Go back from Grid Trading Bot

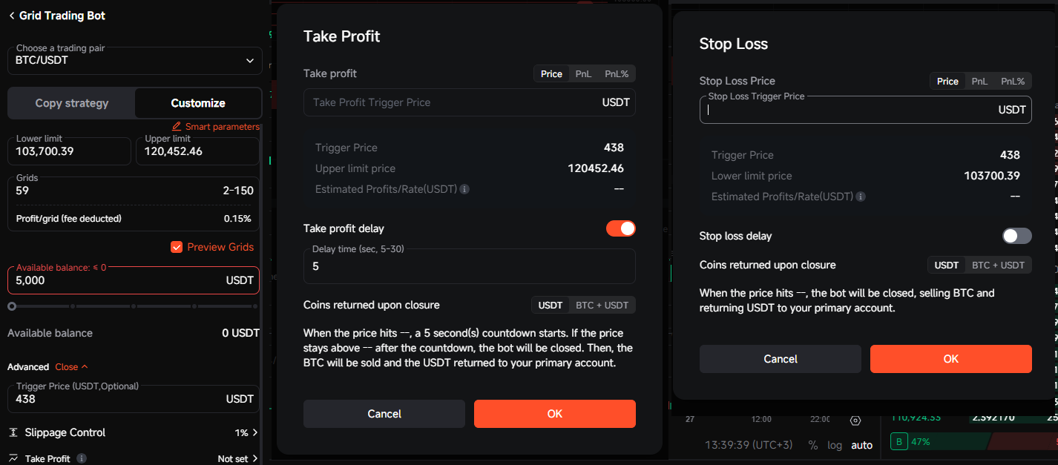tap(12, 16)
